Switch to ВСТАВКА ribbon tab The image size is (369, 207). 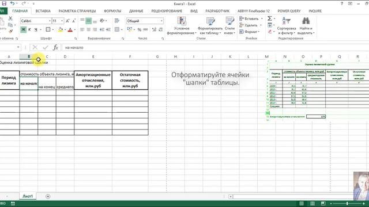click(43, 11)
